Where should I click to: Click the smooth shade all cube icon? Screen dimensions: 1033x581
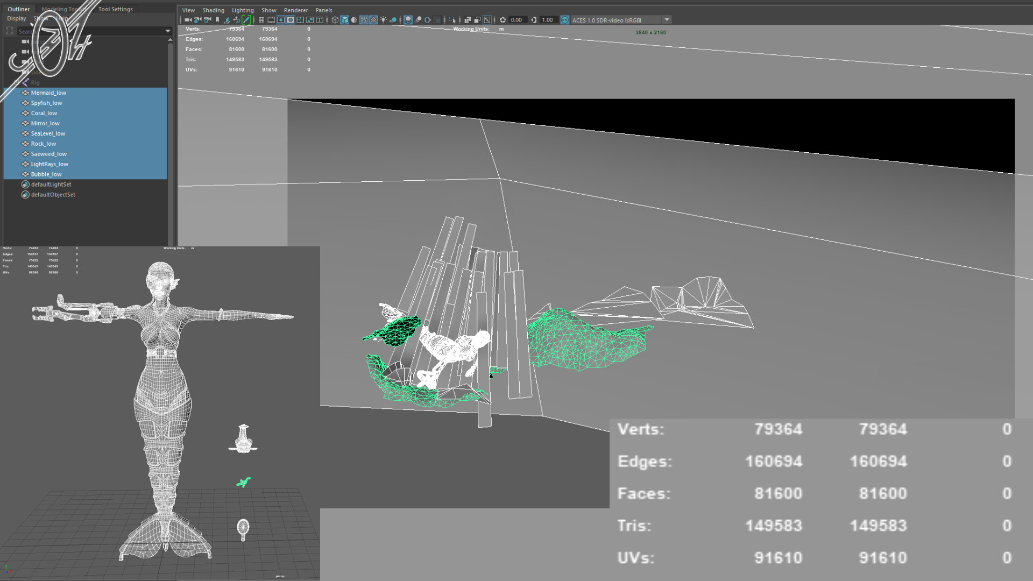pyautogui.click(x=345, y=20)
